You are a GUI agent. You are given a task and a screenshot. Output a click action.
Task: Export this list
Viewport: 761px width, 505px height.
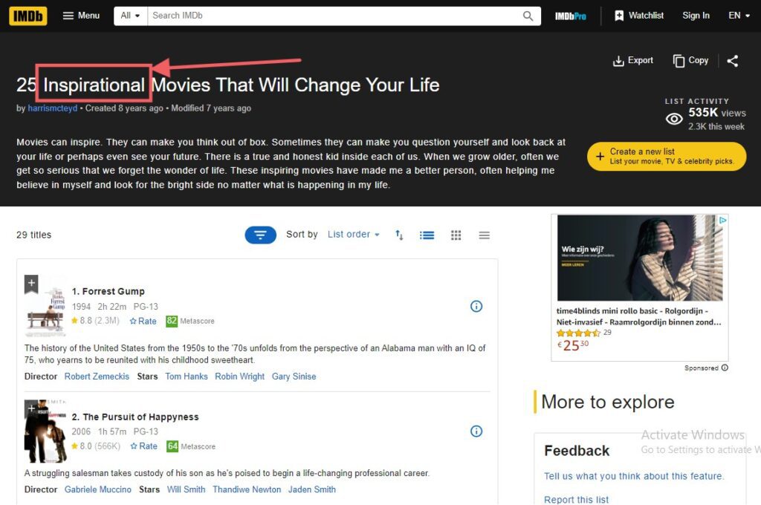point(633,61)
